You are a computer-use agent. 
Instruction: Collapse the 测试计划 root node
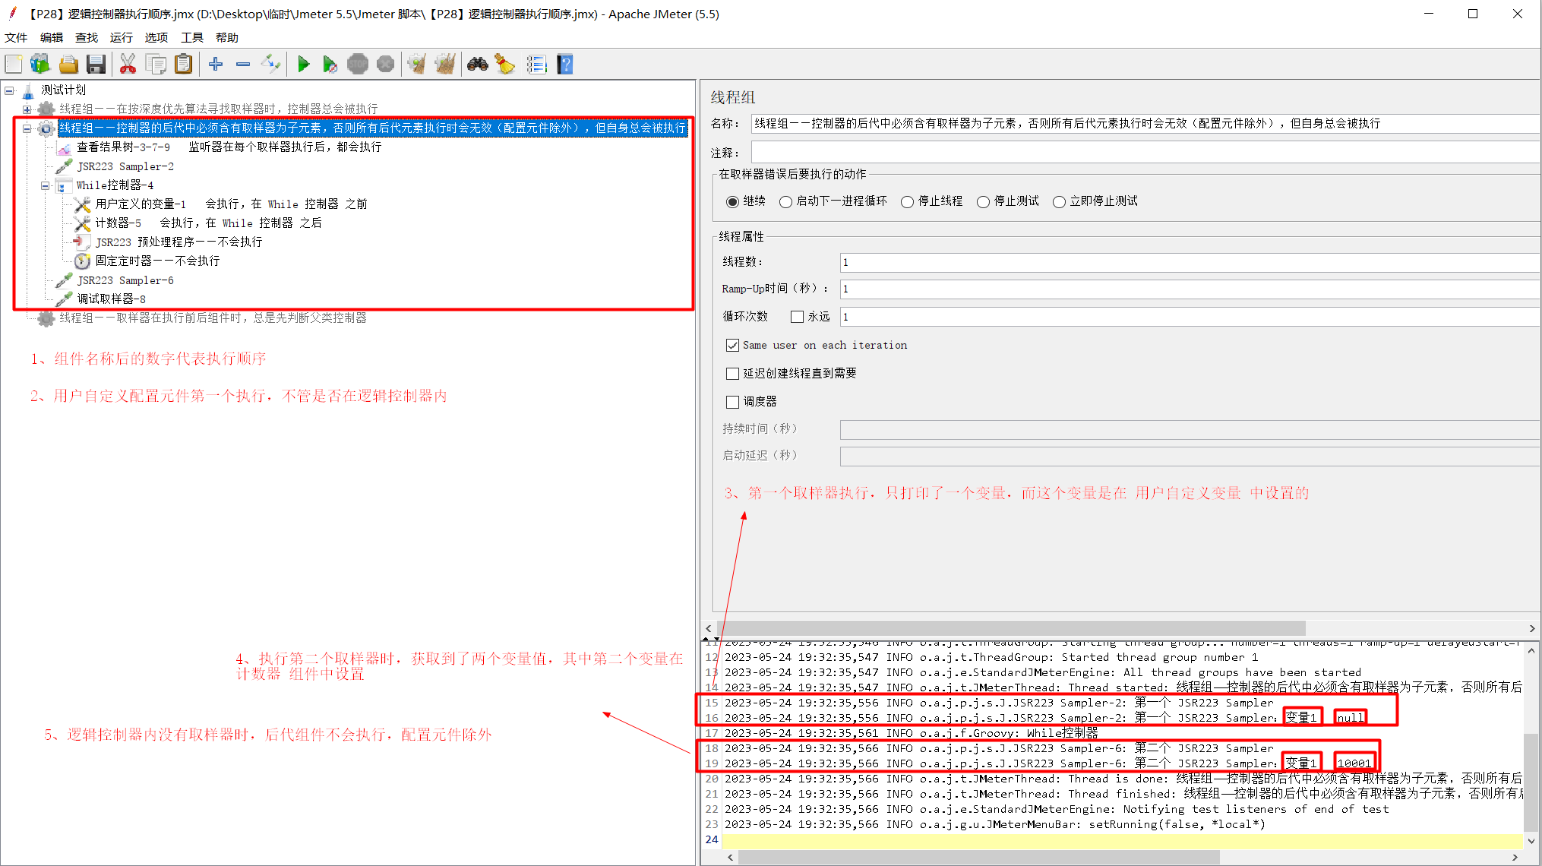pos(9,90)
